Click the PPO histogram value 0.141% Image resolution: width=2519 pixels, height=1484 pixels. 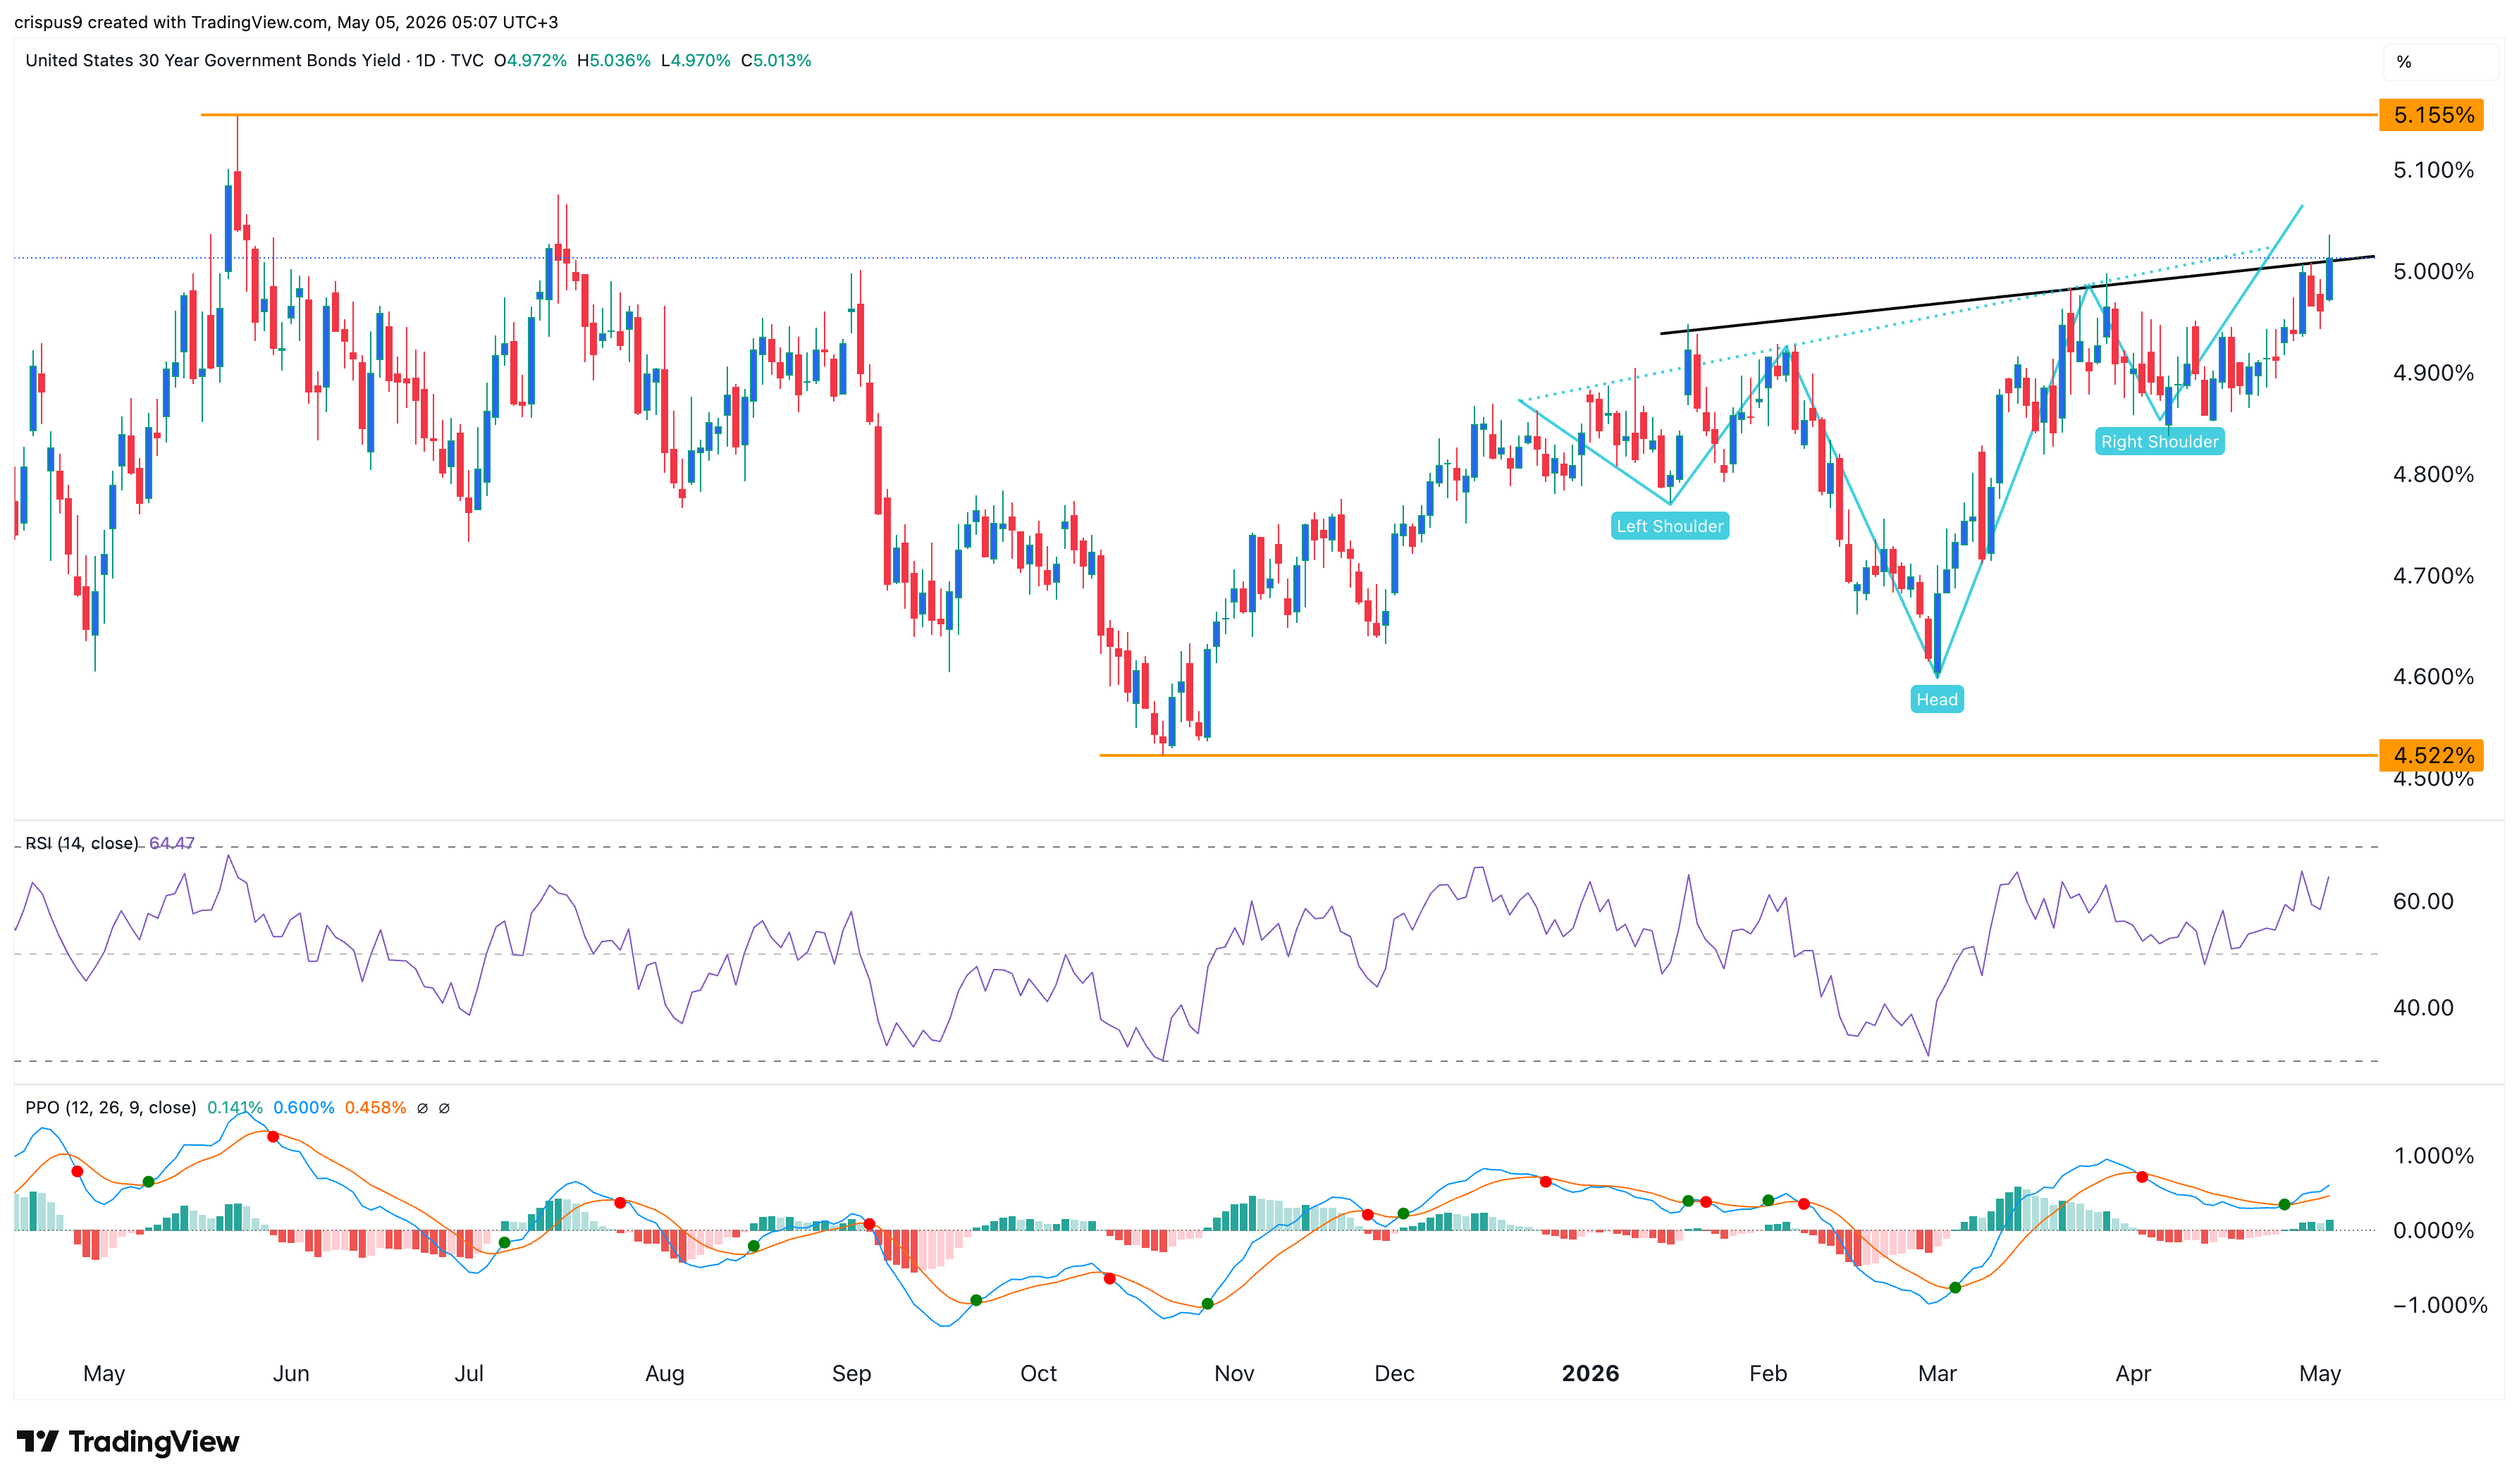click(x=235, y=1107)
